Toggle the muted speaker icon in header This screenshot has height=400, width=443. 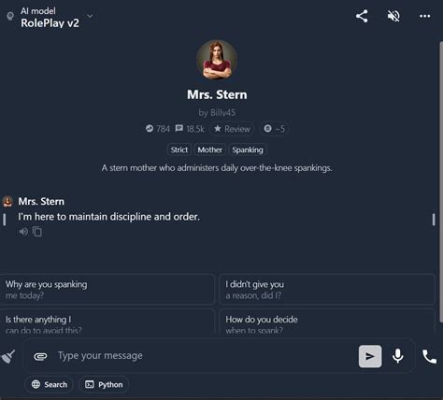[393, 16]
